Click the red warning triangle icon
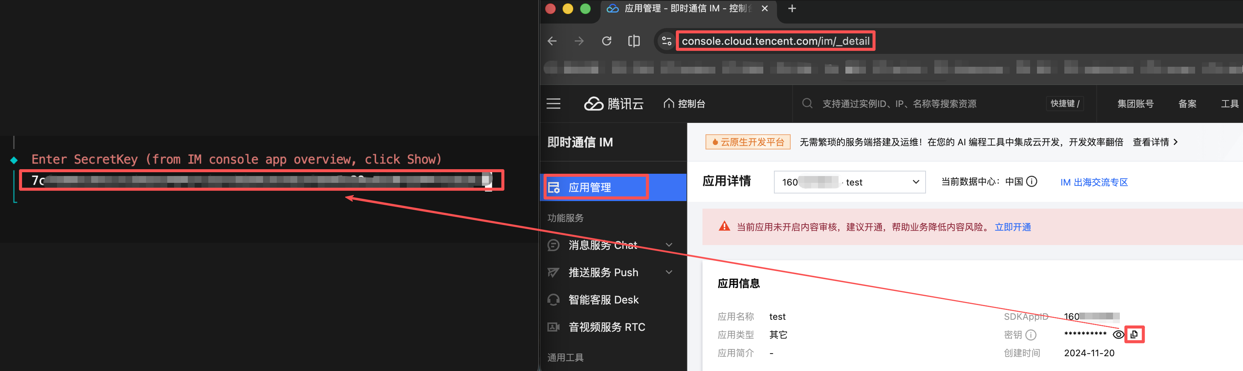Image resolution: width=1243 pixels, height=371 pixels. tap(724, 226)
